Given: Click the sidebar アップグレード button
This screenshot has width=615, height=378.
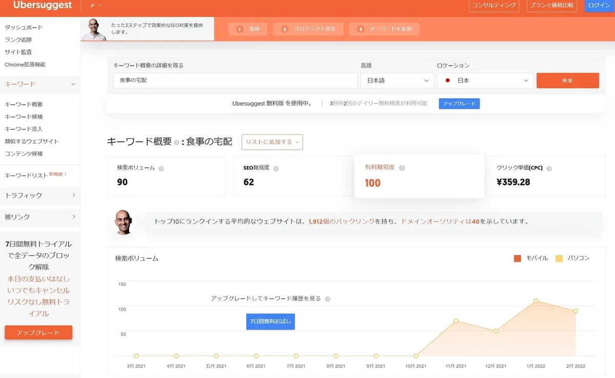Looking at the screenshot, I should click(x=38, y=332).
